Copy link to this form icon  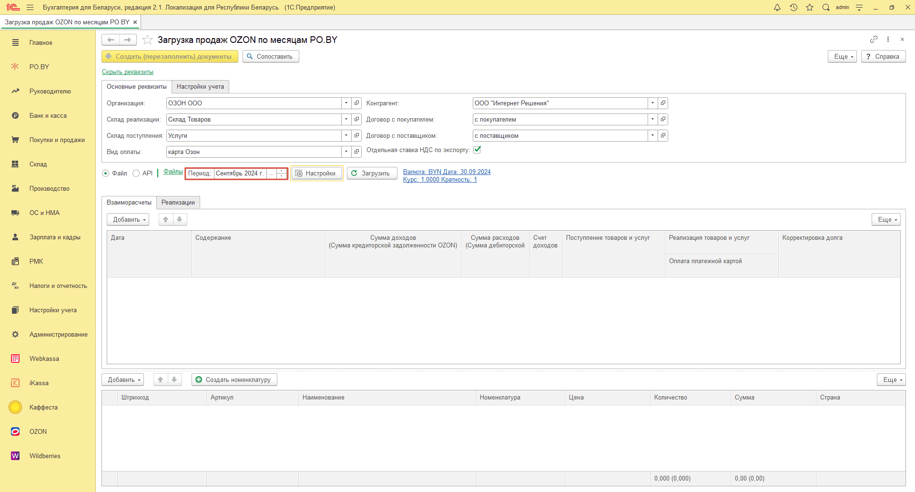coord(874,39)
